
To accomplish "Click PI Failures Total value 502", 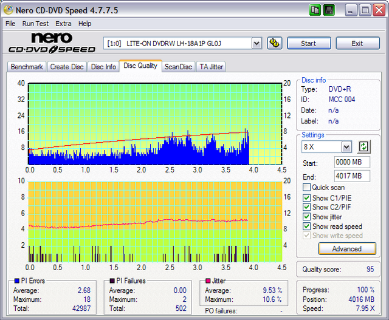I will point(181,308).
